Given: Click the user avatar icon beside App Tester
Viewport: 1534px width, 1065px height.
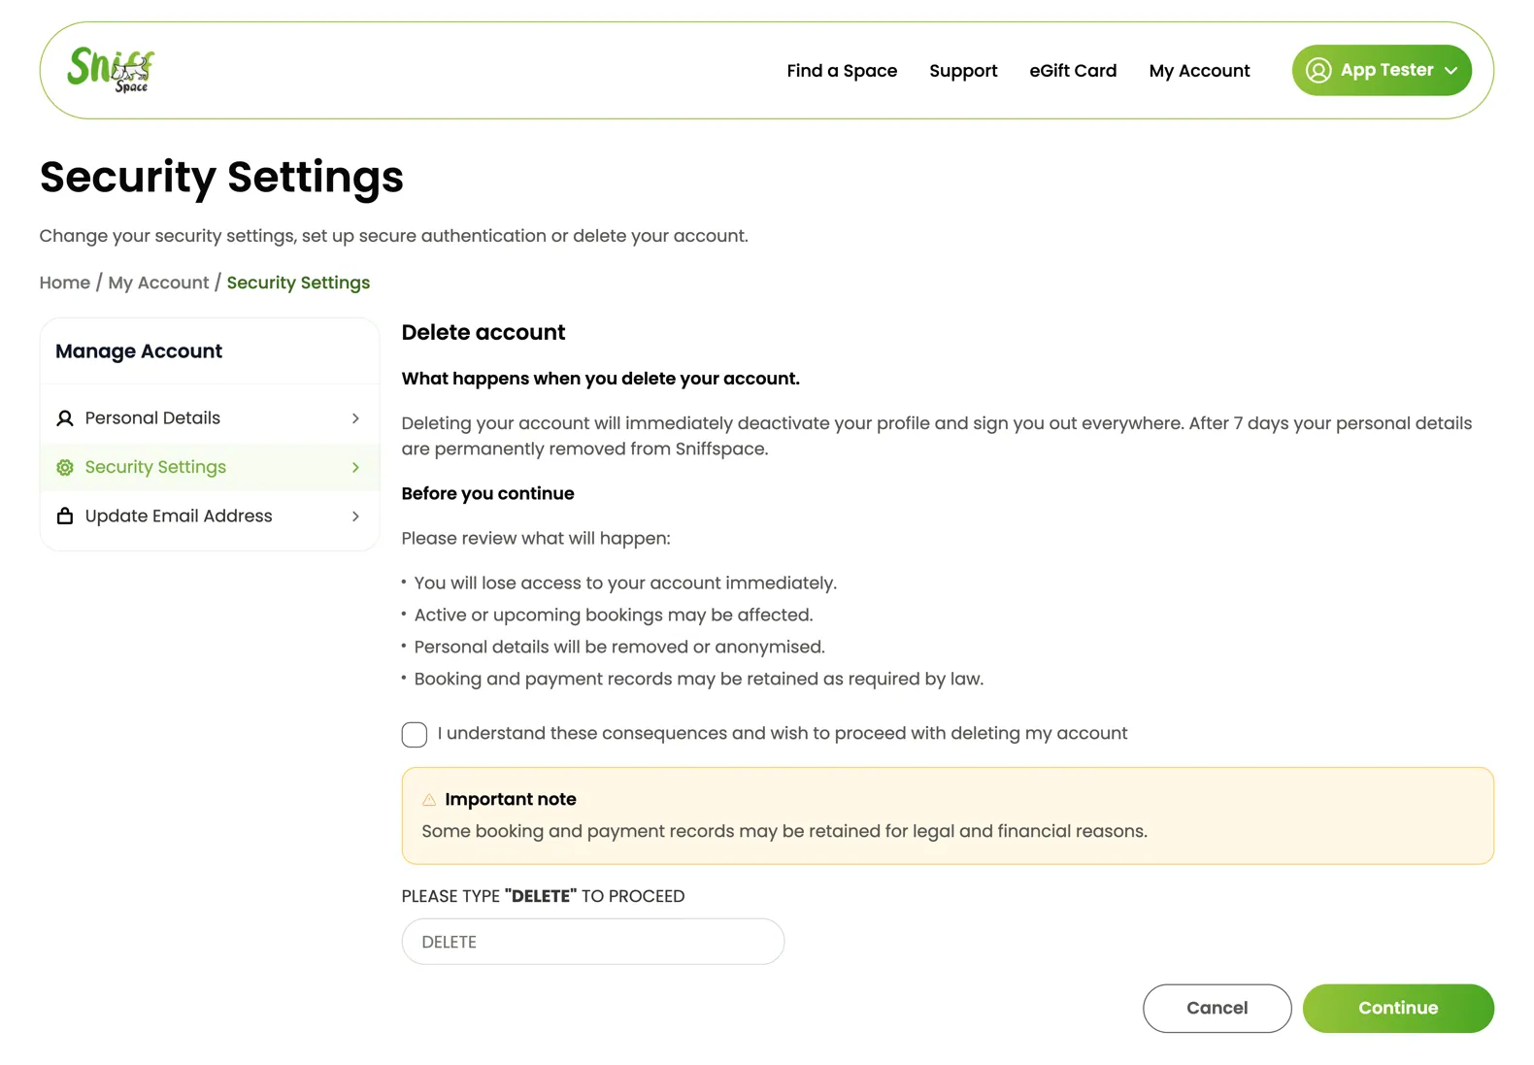Looking at the screenshot, I should pos(1317,70).
